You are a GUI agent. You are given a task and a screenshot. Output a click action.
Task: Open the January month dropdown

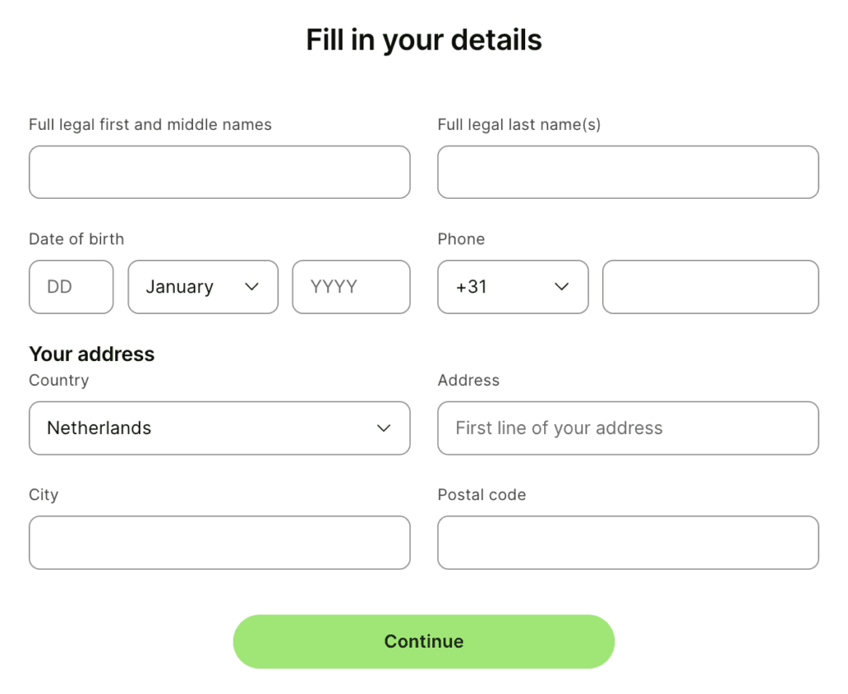click(x=202, y=287)
